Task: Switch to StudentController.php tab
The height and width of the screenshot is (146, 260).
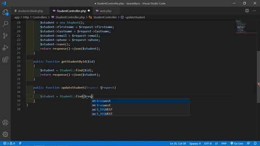Action: [x=71, y=11]
